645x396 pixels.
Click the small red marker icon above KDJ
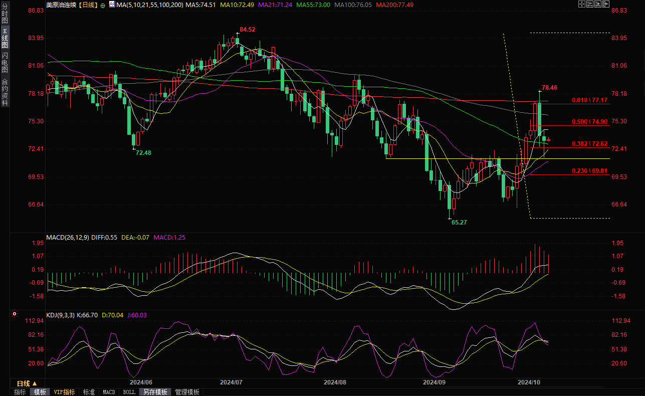(14, 315)
